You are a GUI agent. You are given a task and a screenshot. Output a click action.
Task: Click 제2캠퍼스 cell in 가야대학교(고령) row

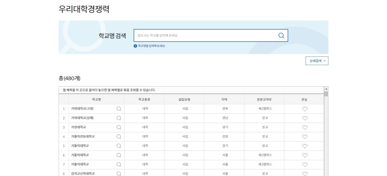pyautogui.click(x=265, y=108)
